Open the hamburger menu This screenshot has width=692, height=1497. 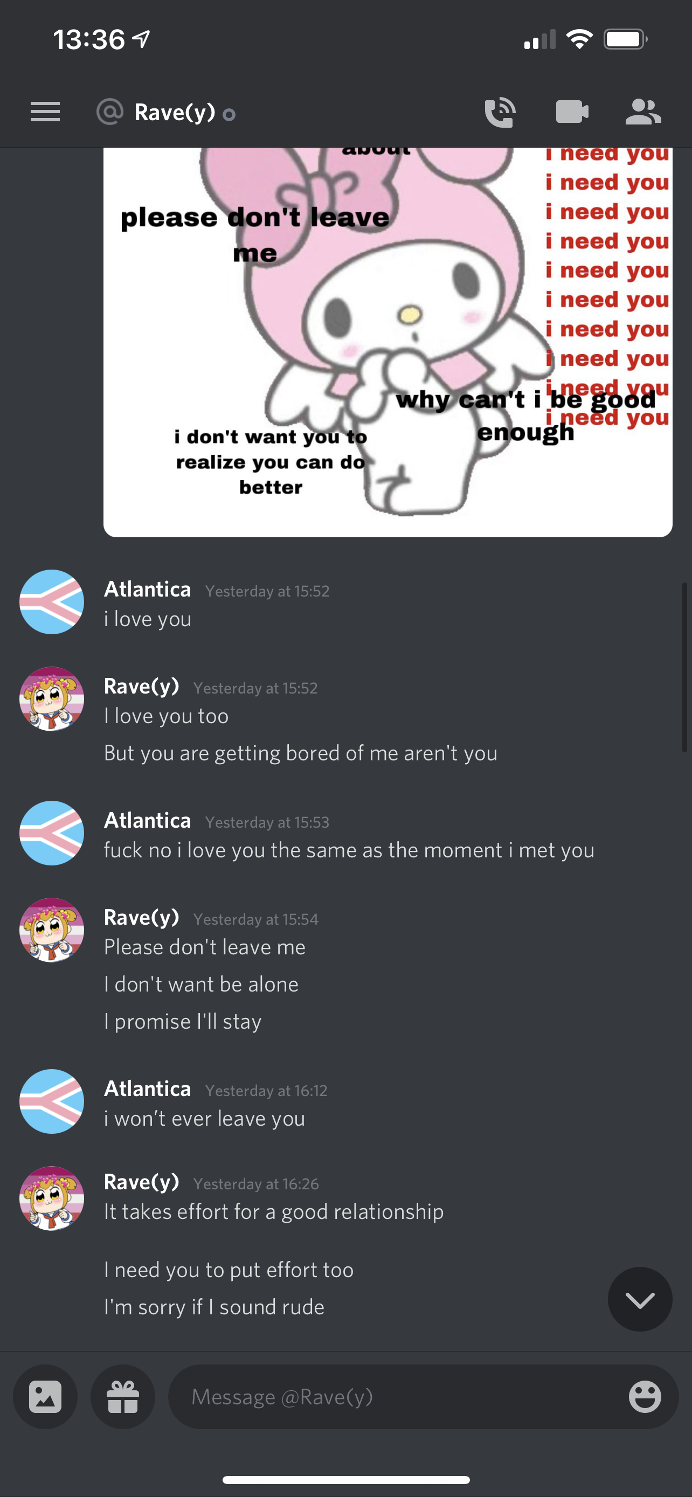click(x=45, y=112)
